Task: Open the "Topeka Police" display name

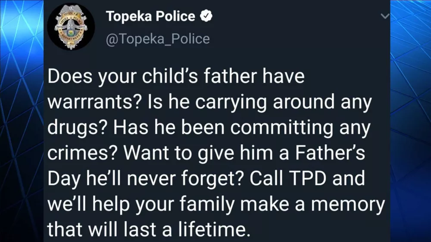Action: (150, 17)
